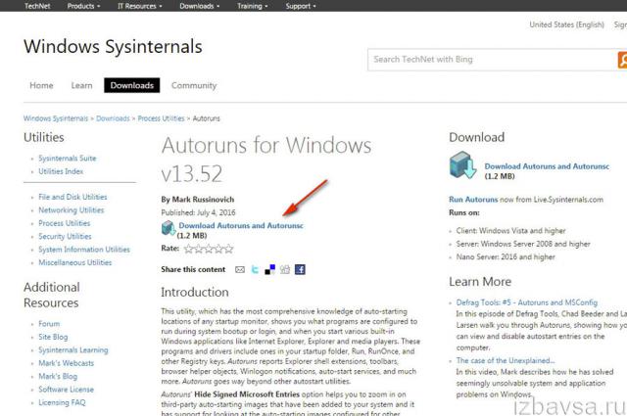Open Sysinternals Suite link

point(68,159)
